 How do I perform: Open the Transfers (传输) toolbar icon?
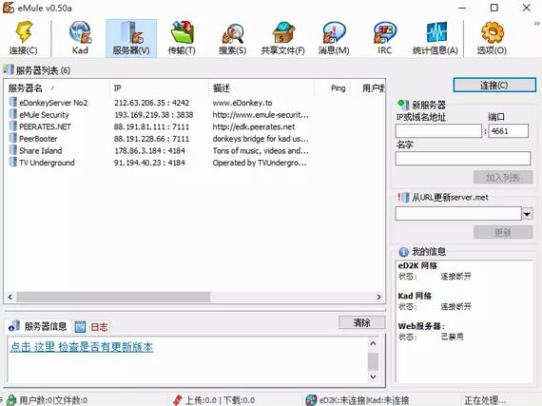coord(182,32)
